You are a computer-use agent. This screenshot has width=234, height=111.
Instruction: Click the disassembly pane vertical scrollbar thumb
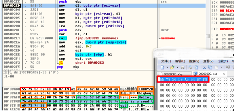pyautogui.click(x=208, y=36)
